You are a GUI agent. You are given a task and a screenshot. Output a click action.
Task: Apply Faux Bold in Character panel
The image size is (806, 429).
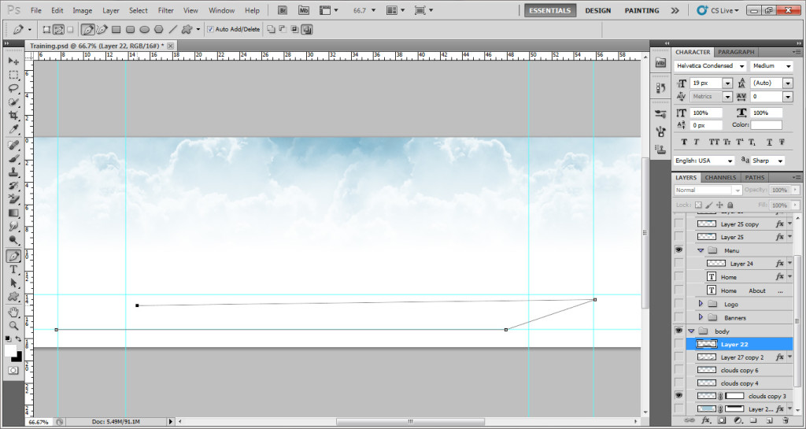(684, 142)
